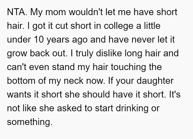The width and height of the screenshot is (193, 139).
Task: Click the word "can't" starting the fifth line
Action: pyautogui.click(x=17, y=67)
